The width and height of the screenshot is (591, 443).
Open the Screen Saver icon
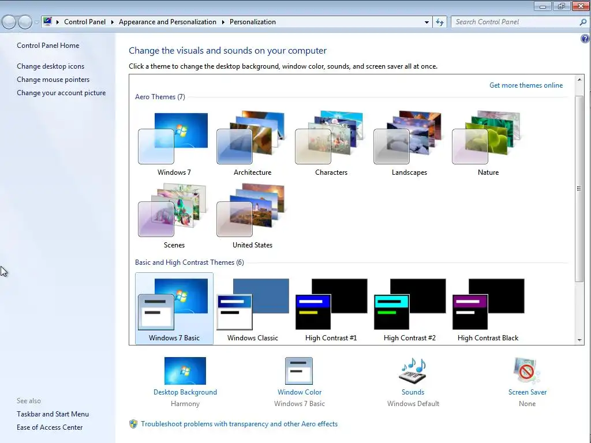pos(526,371)
